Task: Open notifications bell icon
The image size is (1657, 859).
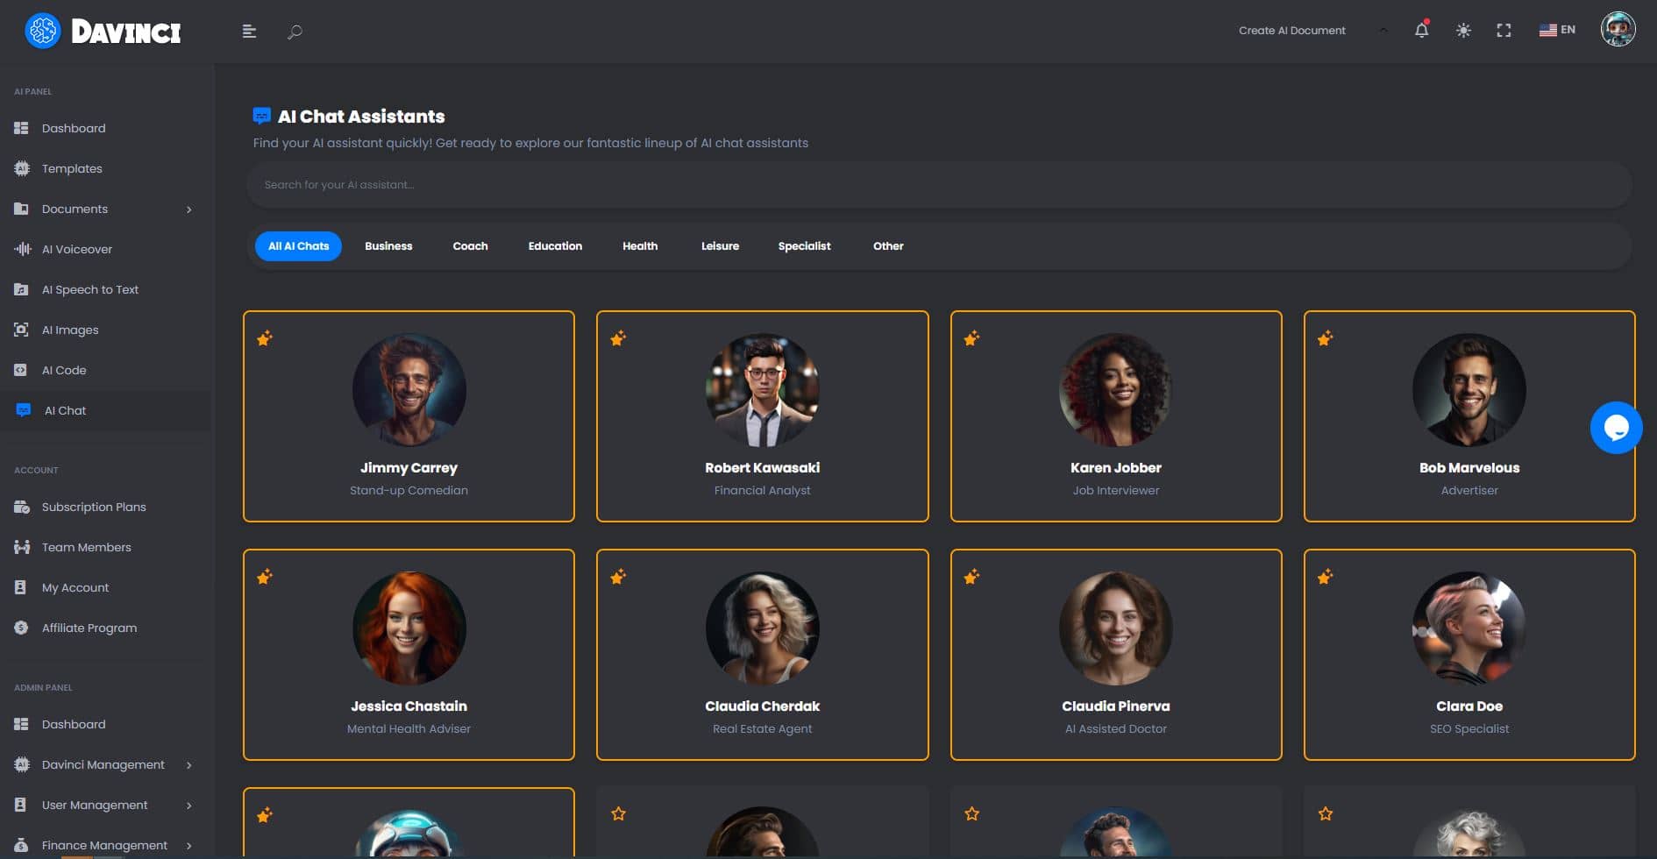Action: 1422,30
